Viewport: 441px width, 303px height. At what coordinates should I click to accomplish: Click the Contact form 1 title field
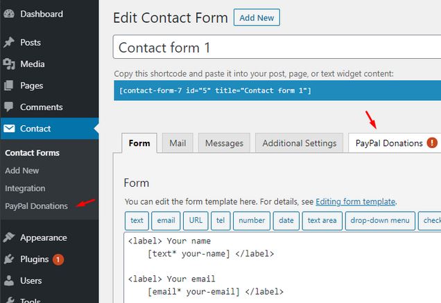pos(277,47)
